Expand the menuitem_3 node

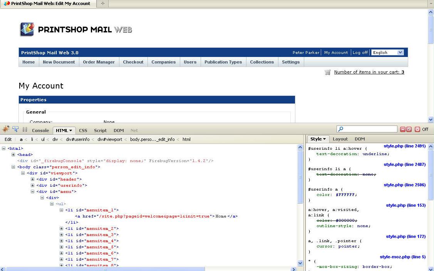coord(62,234)
